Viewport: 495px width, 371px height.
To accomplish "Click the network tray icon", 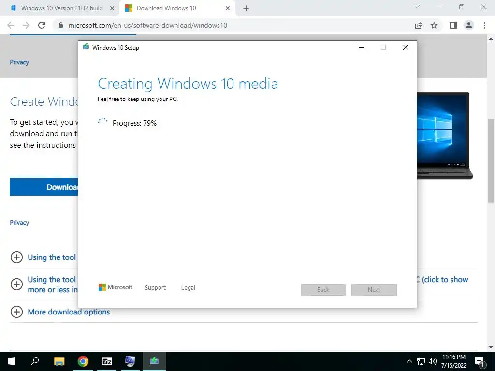I will 421,361.
